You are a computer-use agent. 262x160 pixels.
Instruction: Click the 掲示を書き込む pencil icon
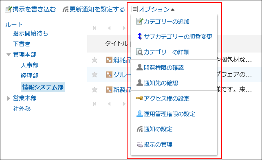click(x=8, y=9)
